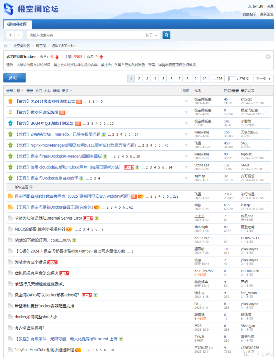Go back with the left arrow
The image size is (276, 360).
[10, 35]
